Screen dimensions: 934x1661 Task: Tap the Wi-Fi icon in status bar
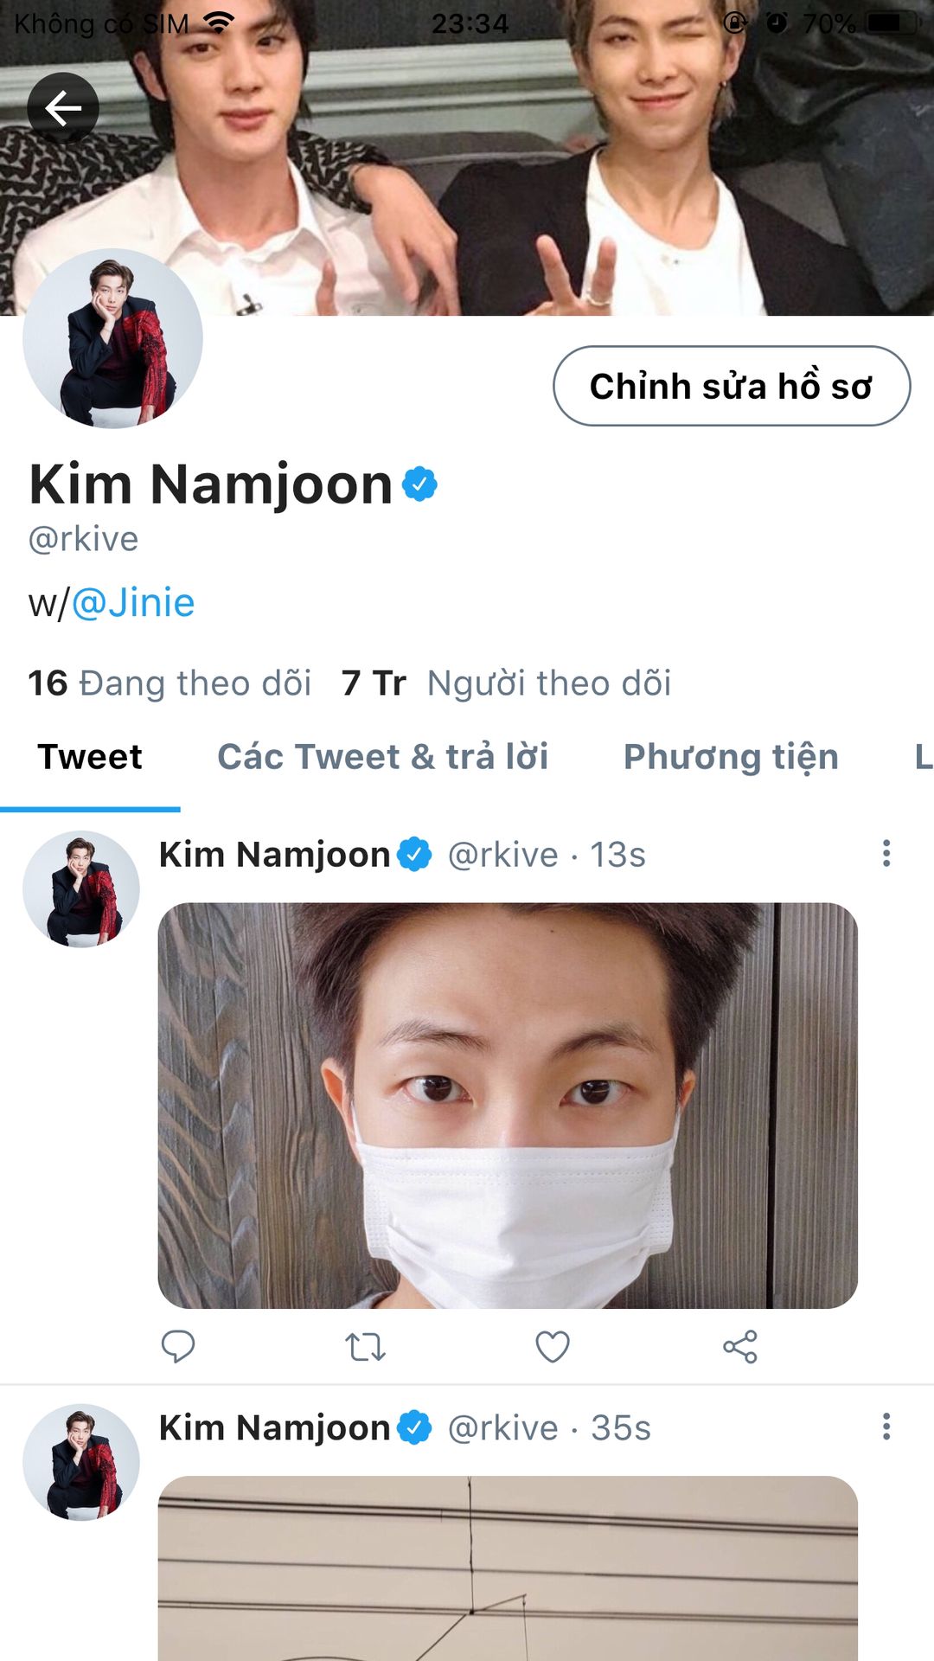point(220,23)
